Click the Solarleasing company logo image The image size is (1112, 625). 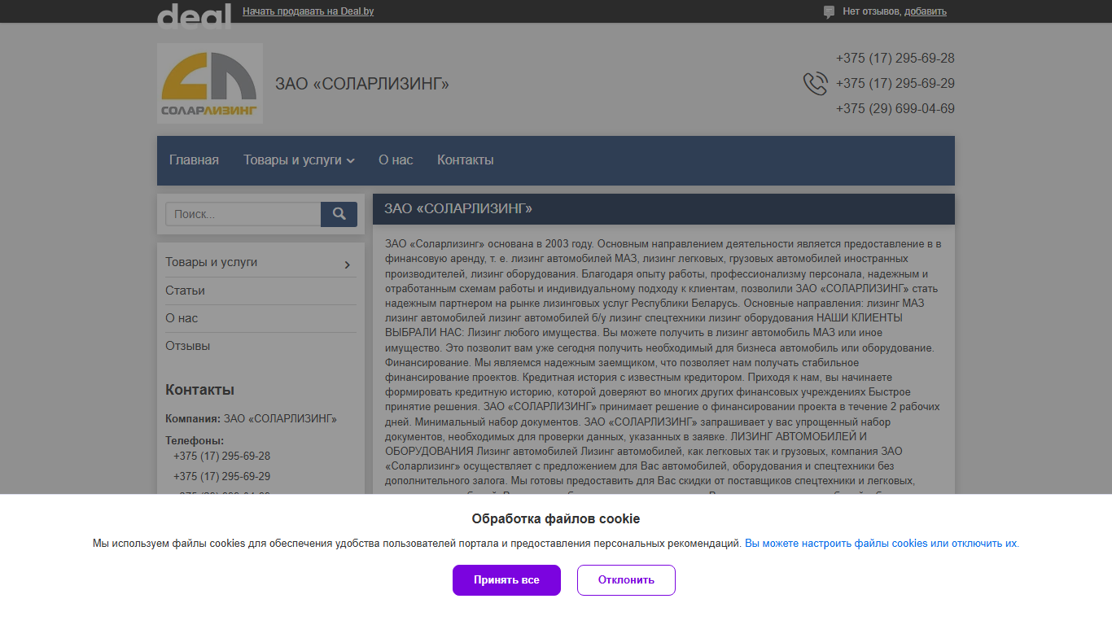click(x=210, y=84)
